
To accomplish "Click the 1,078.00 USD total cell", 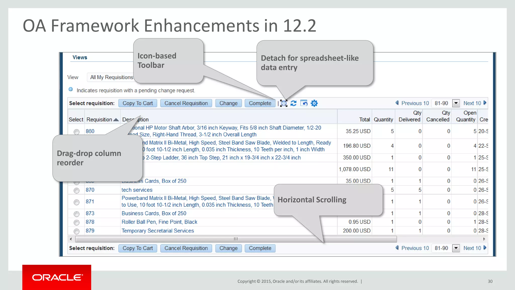I will (355, 169).
